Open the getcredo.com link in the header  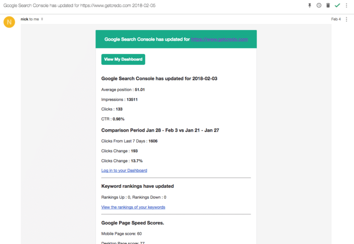pyautogui.click(x=219, y=40)
